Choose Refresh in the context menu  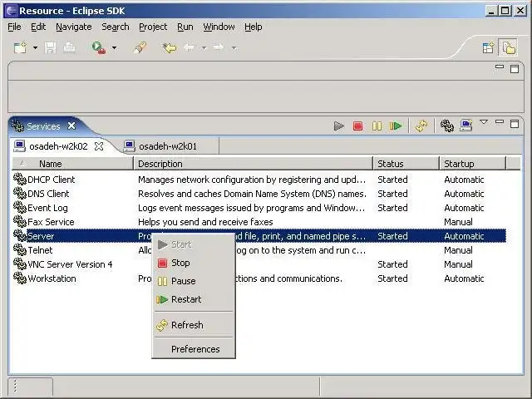[x=194, y=325]
